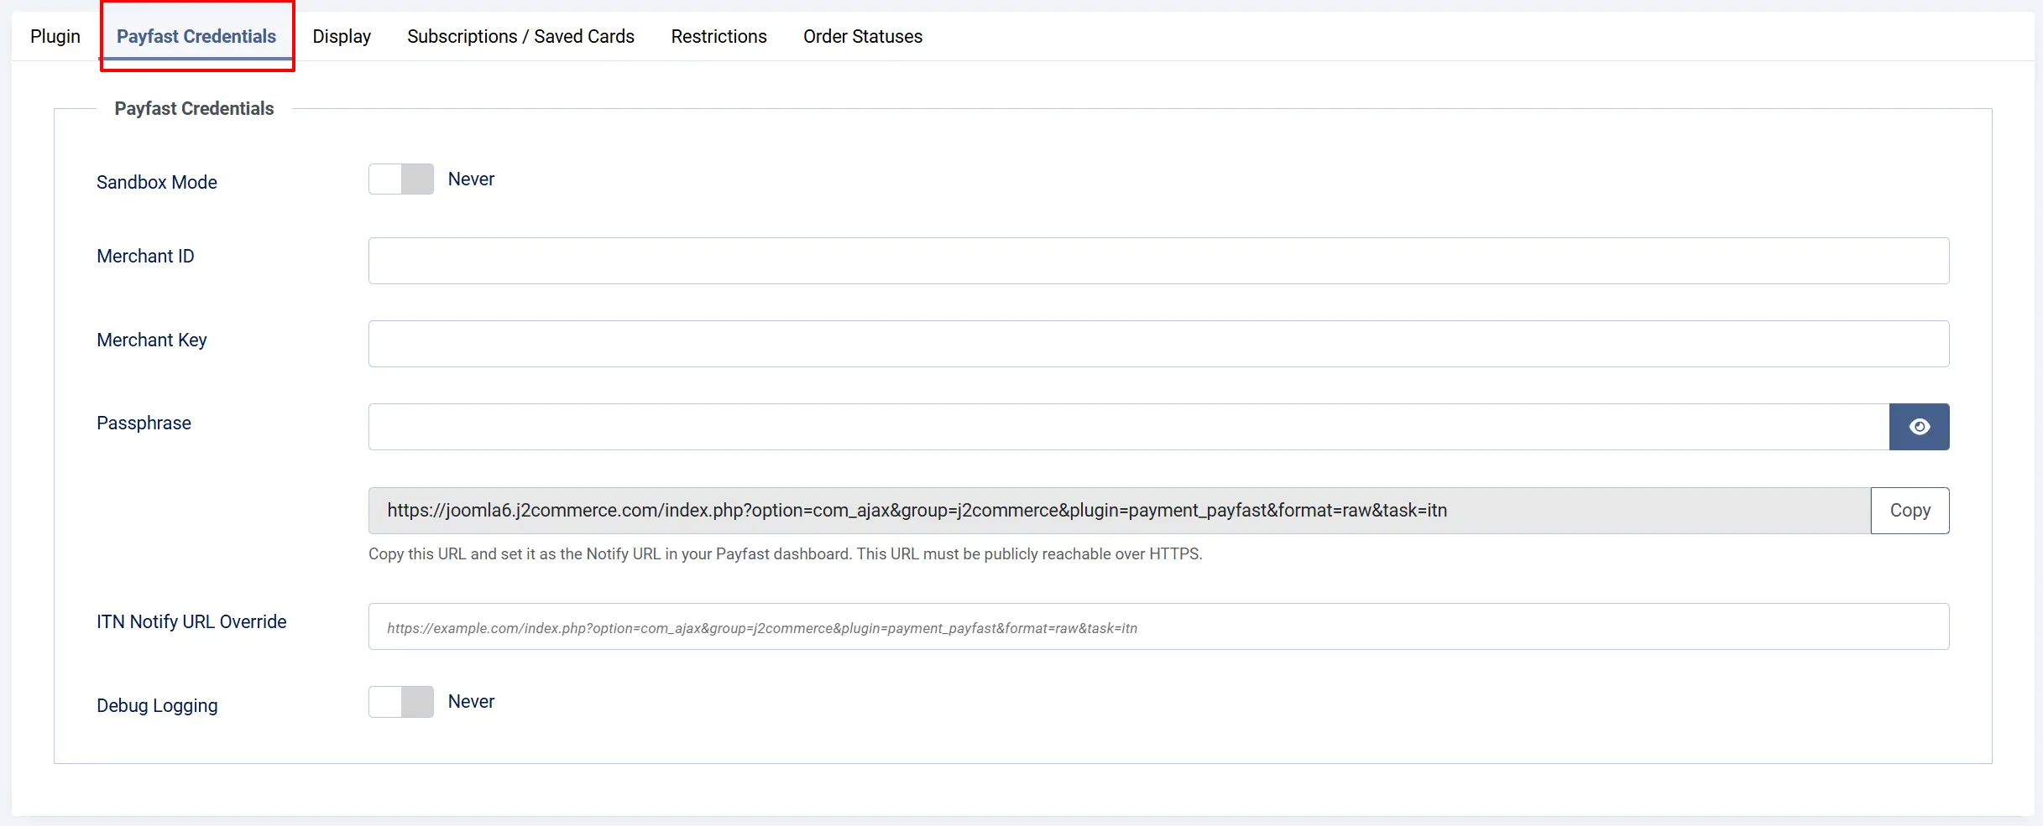Screen dimensions: 2043x826
Task: Click the Passphrase label
Action: click(144, 423)
